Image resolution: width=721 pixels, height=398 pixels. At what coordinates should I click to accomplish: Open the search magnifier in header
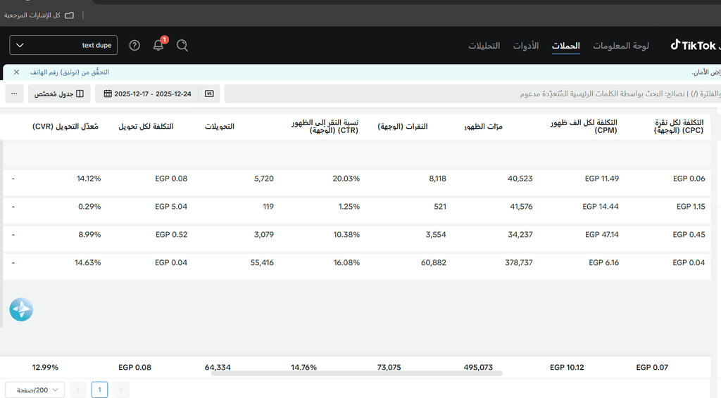click(182, 46)
